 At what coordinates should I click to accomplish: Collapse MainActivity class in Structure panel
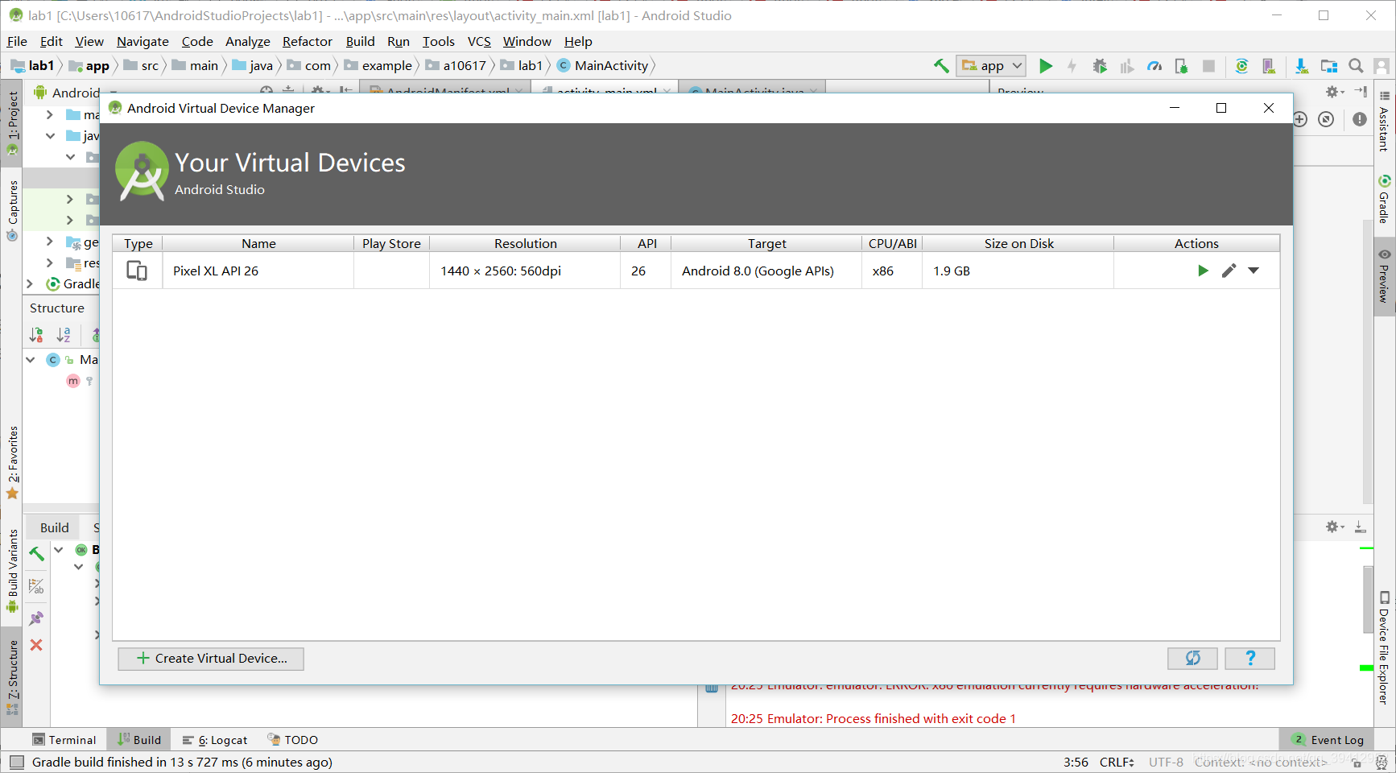[31, 359]
